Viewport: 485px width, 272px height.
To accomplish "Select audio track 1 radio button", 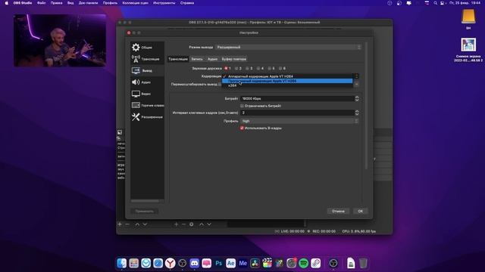I will coord(226,69).
